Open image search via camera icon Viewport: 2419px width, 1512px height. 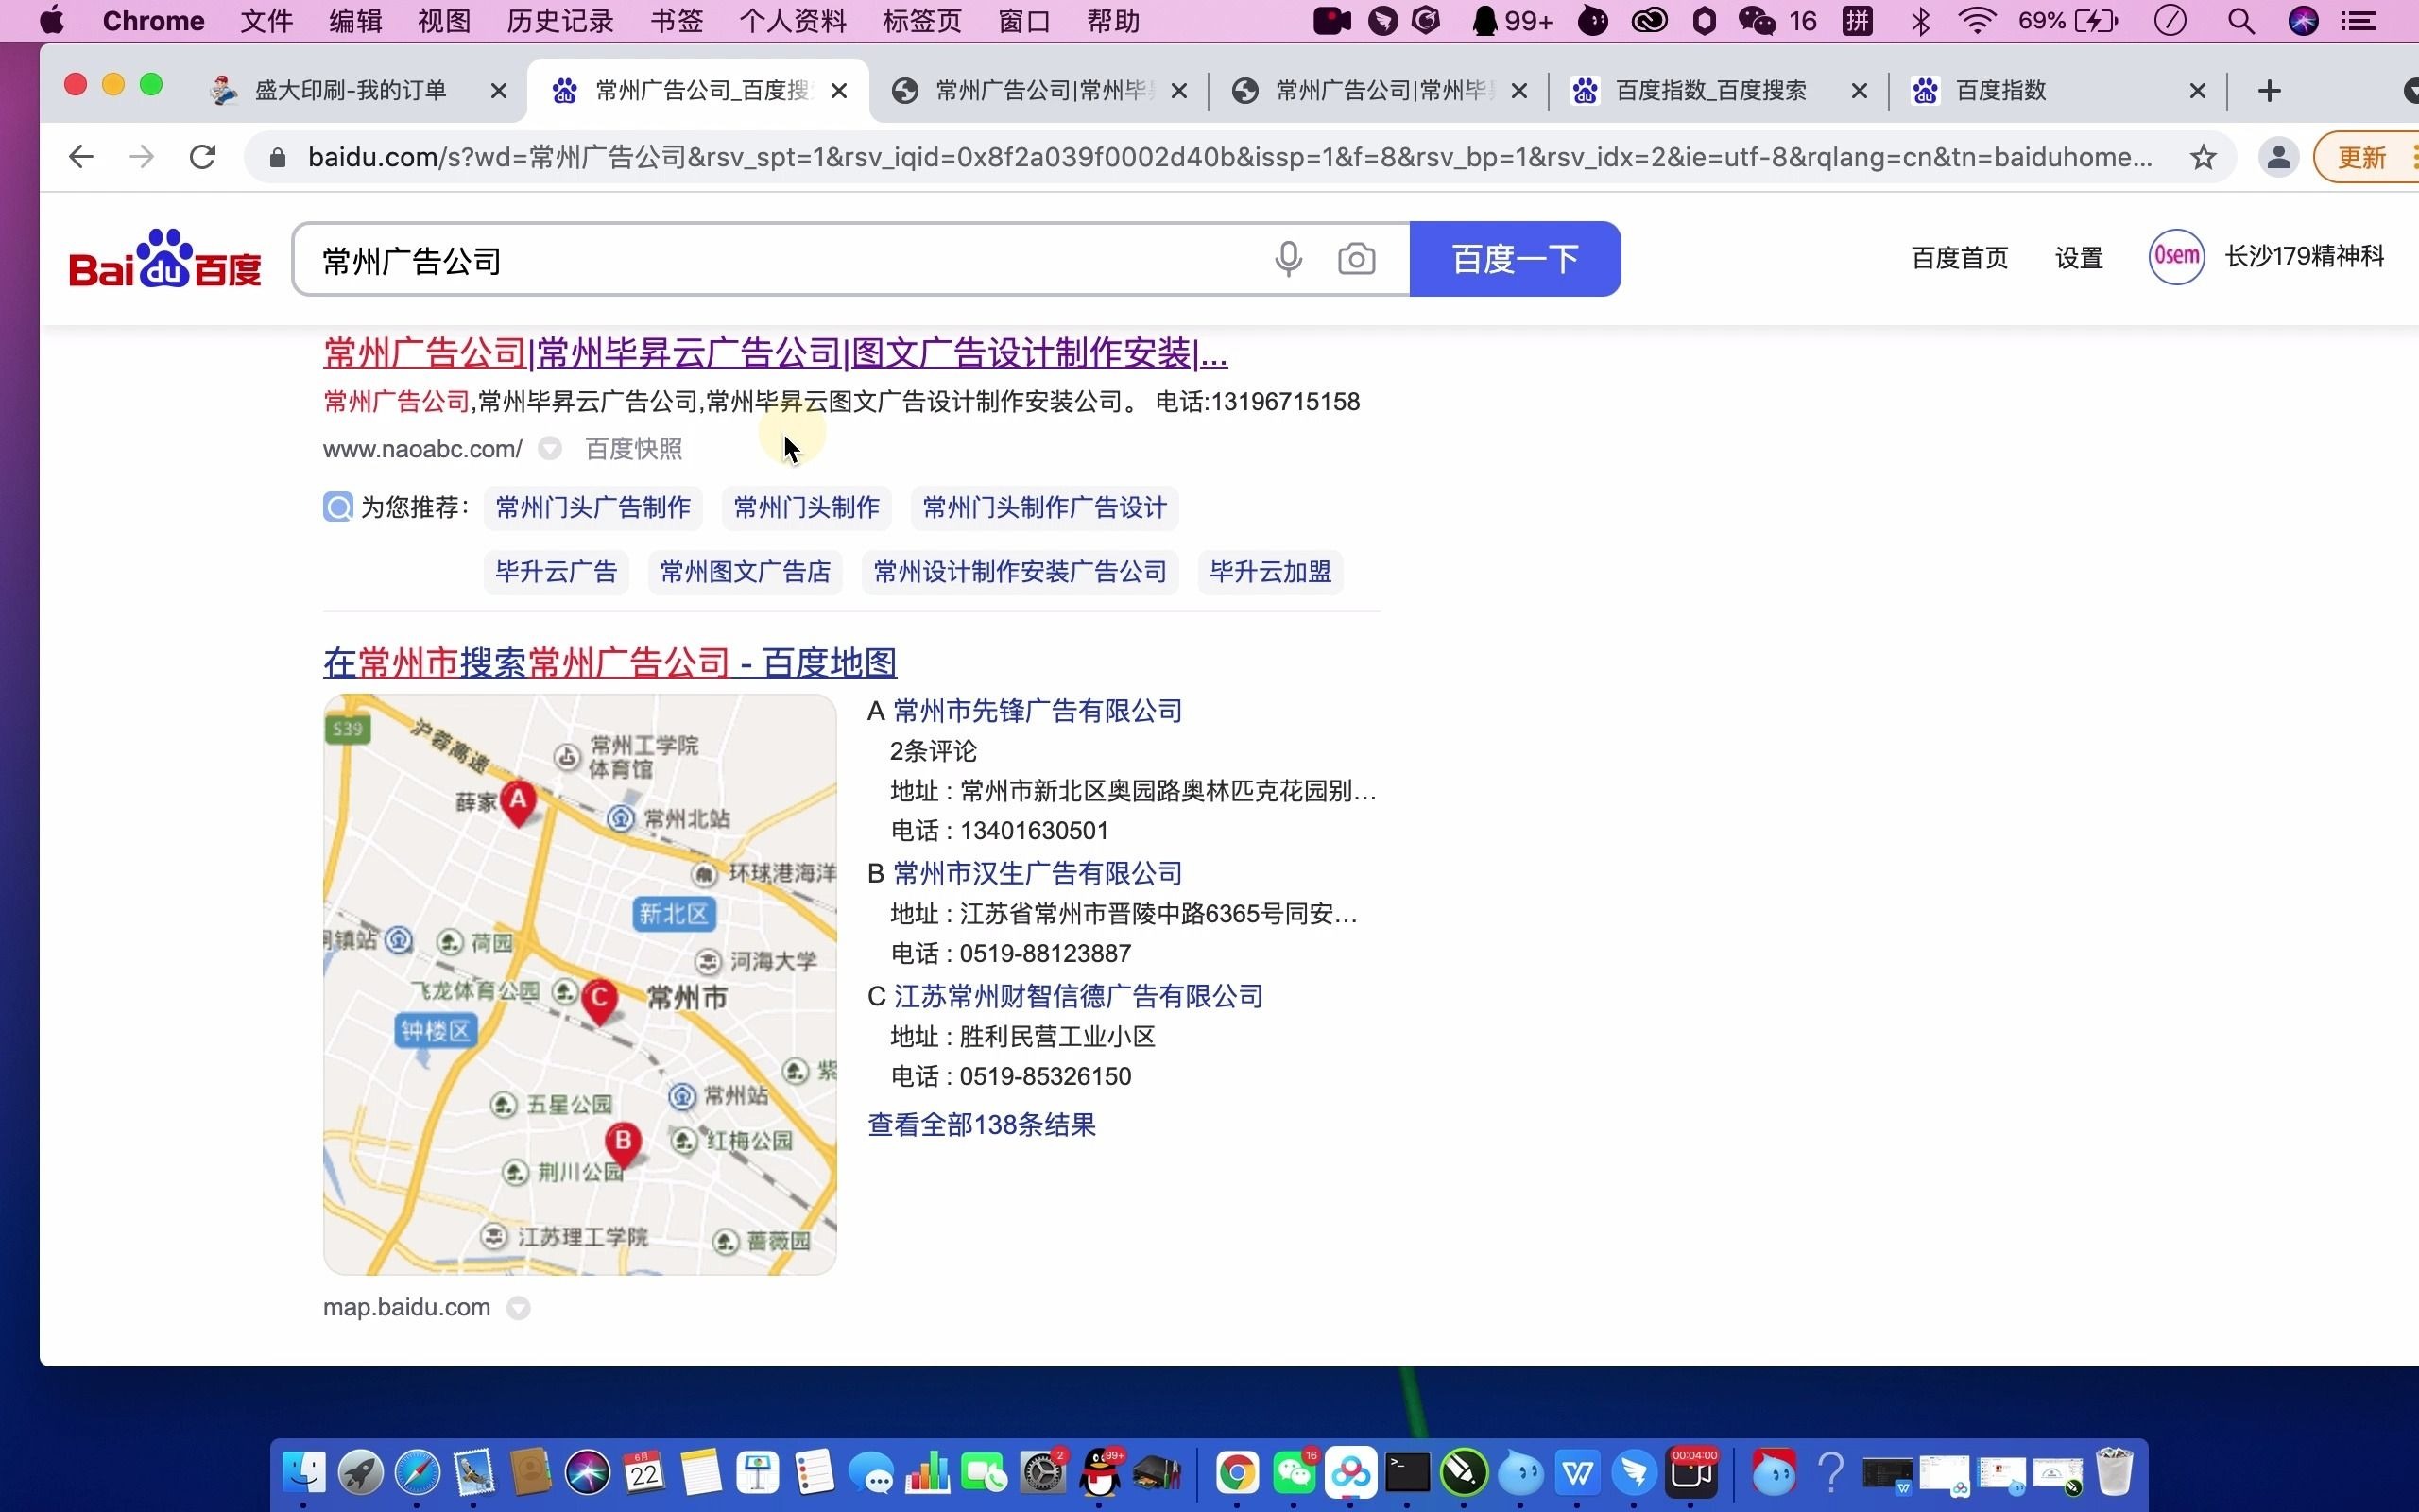click(1357, 259)
